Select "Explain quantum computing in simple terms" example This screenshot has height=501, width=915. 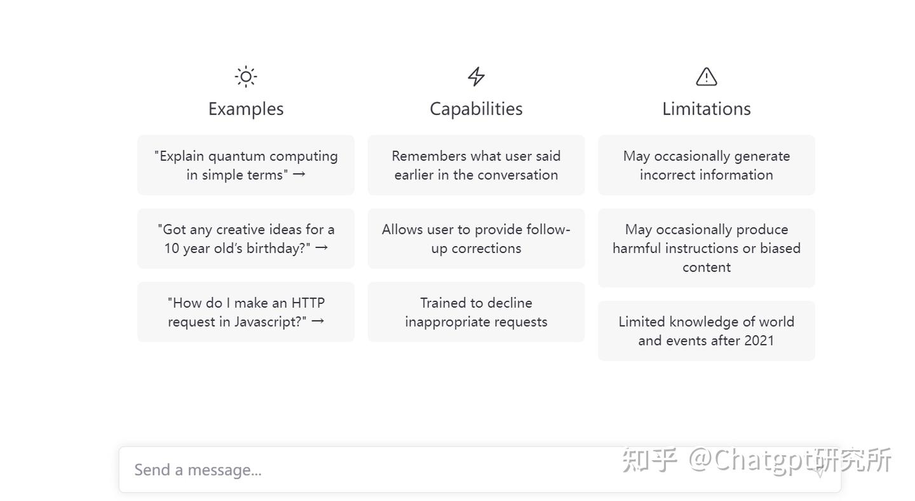click(x=245, y=165)
